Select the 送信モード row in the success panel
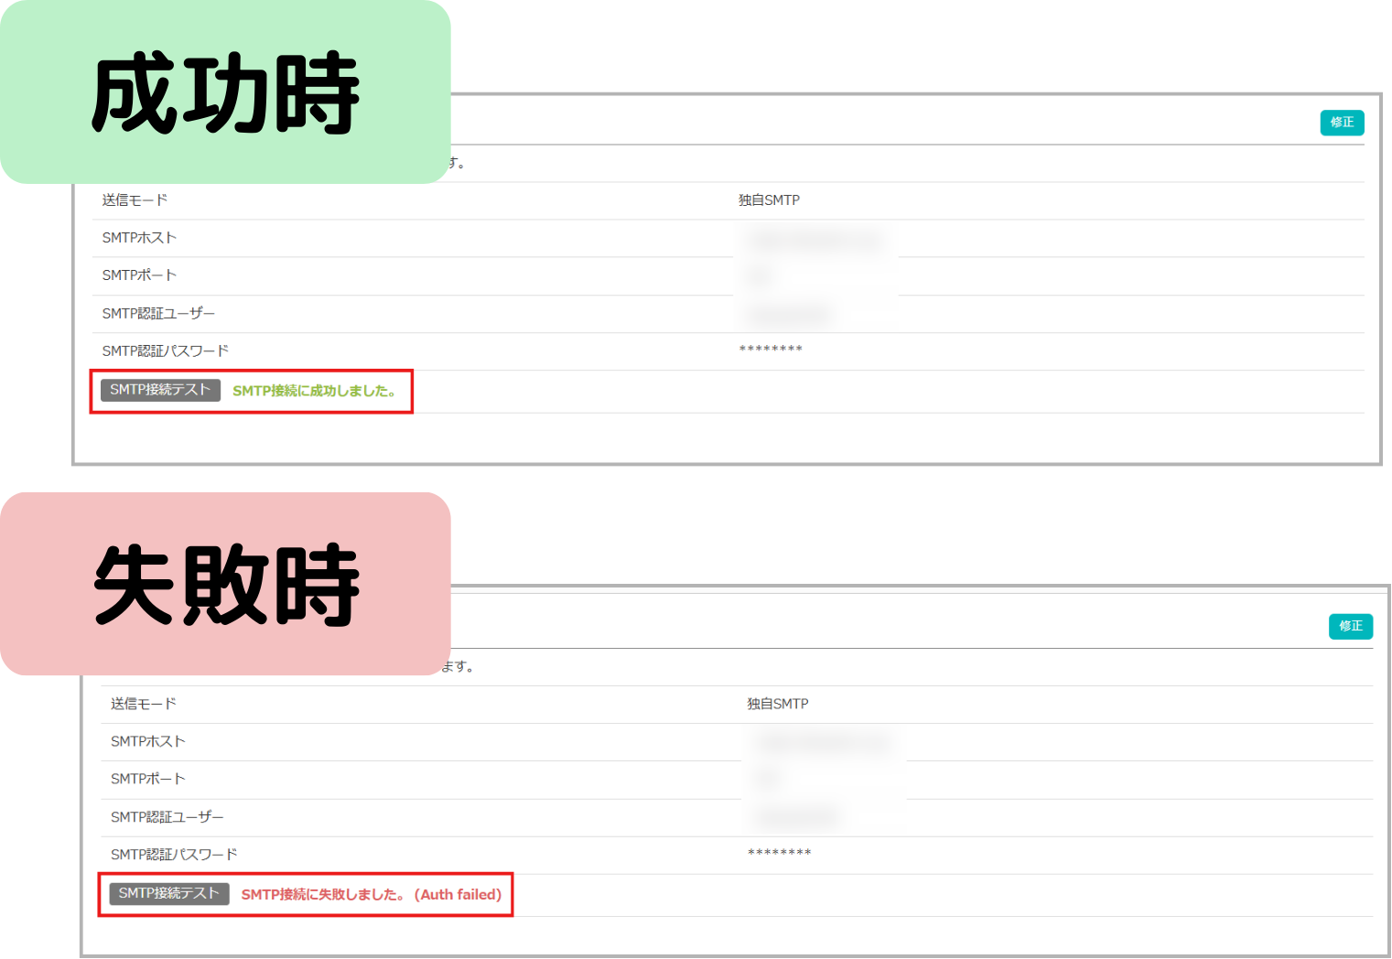 tap(135, 199)
